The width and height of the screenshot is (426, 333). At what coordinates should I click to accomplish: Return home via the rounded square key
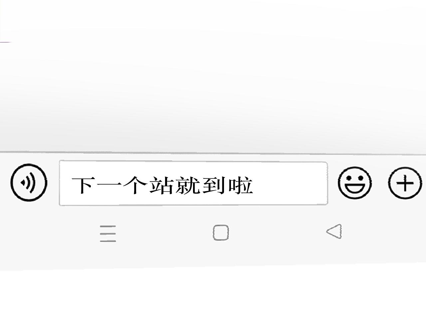[x=221, y=232]
